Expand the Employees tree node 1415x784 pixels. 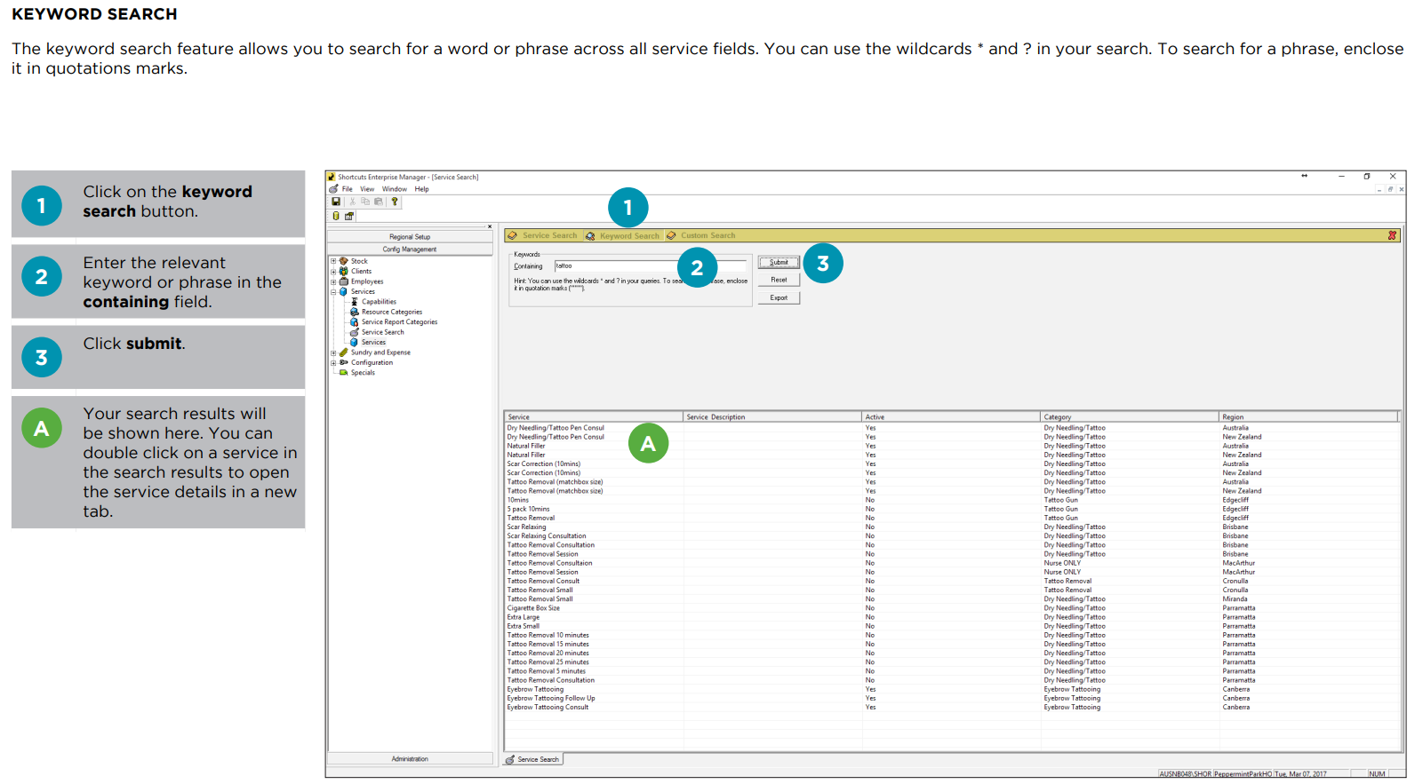pos(333,281)
